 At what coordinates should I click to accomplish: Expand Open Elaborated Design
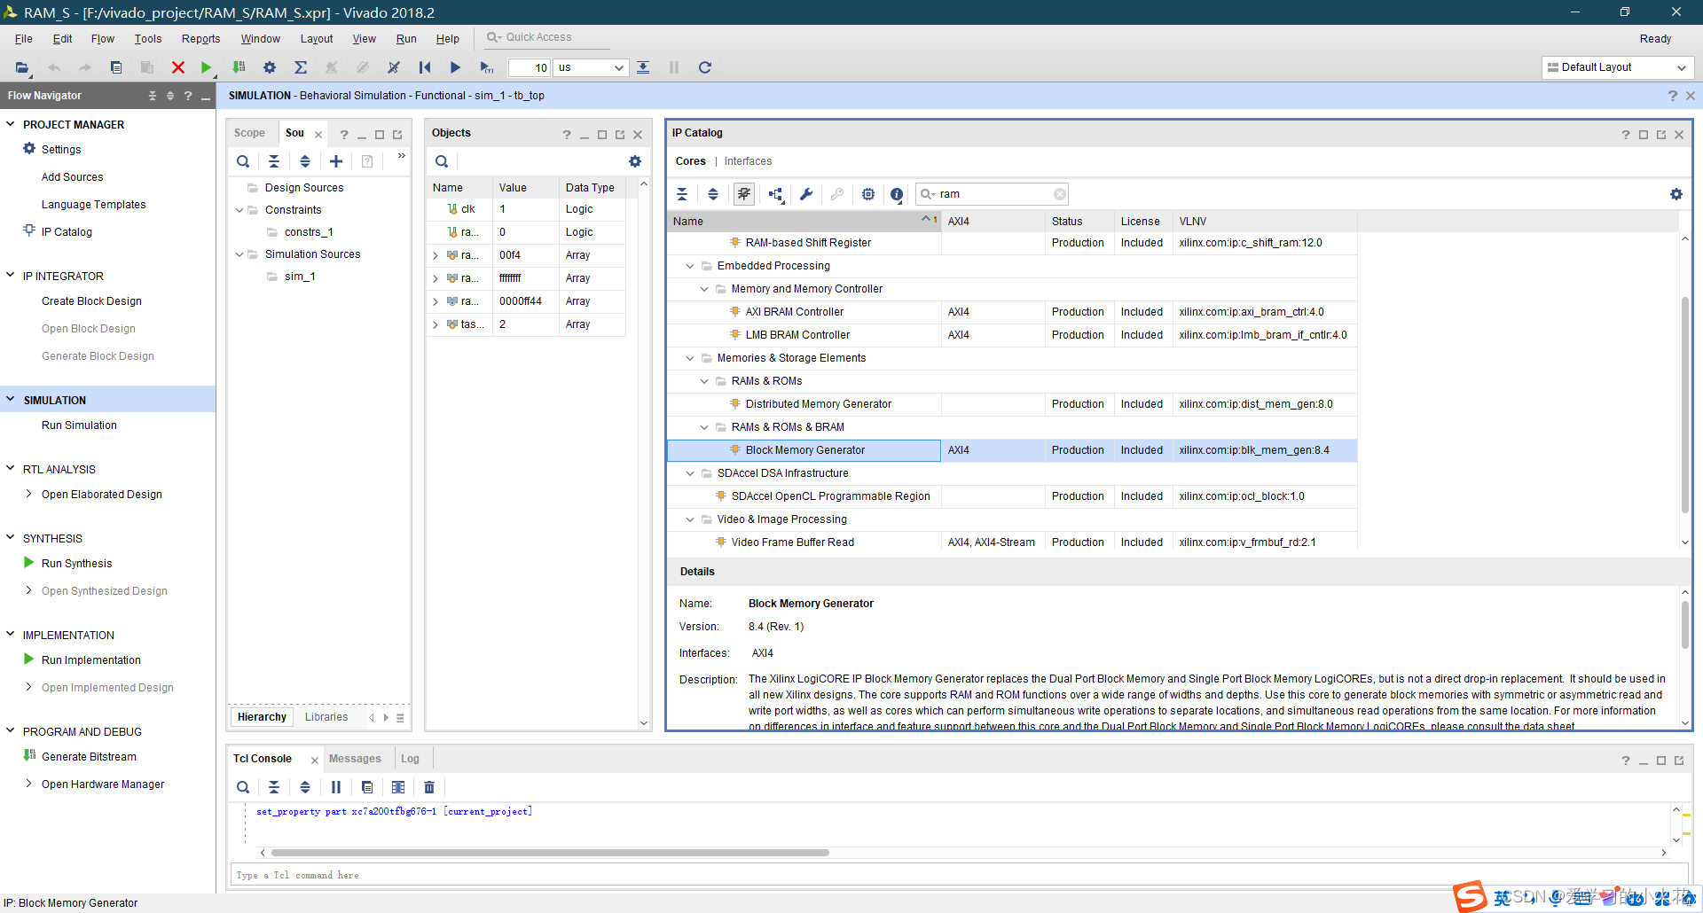(28, 494)
